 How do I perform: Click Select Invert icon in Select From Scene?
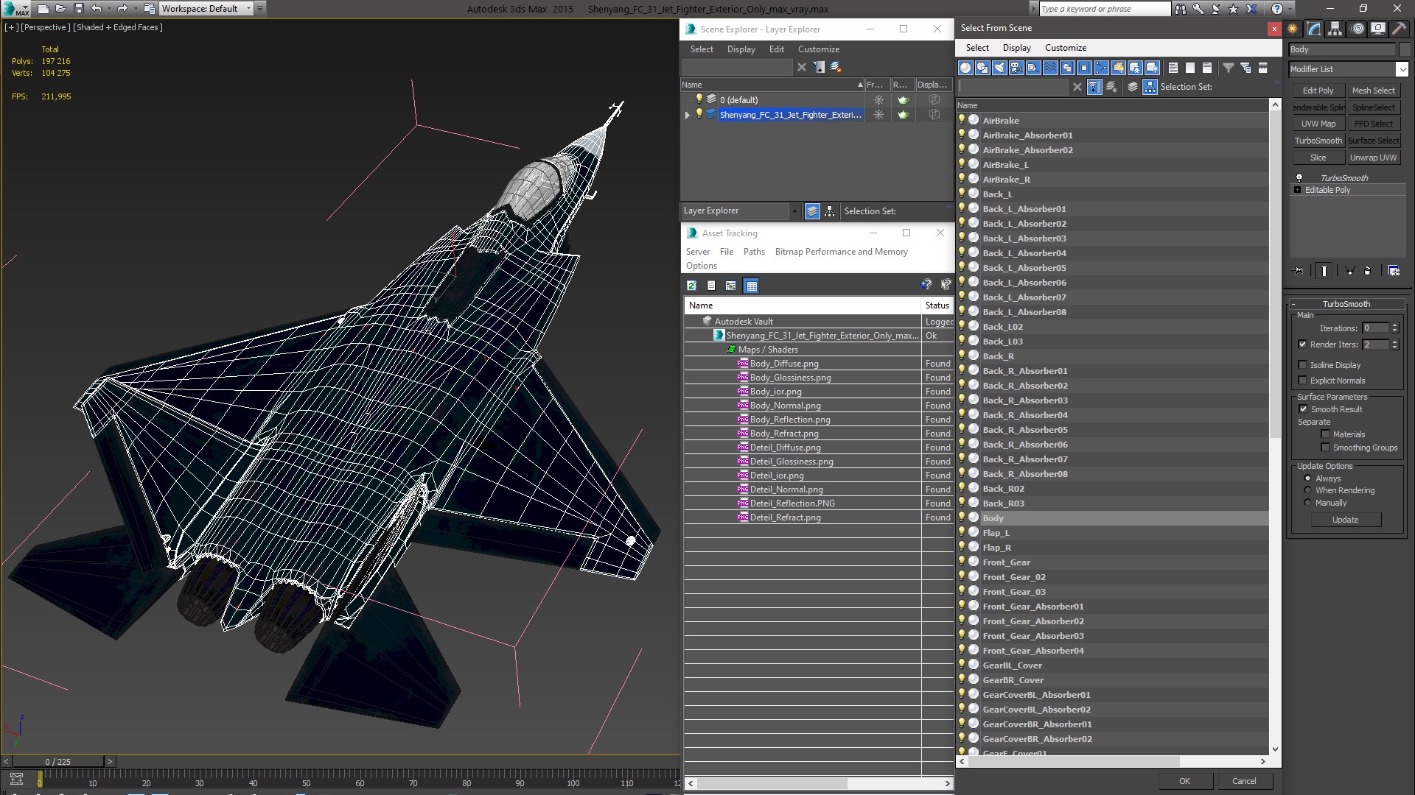[1206, 68]
